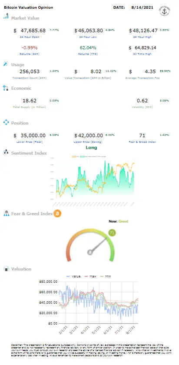179x365 pixels.
Task: Click the 'Market Value' heading
Action: tap(25, 18)
